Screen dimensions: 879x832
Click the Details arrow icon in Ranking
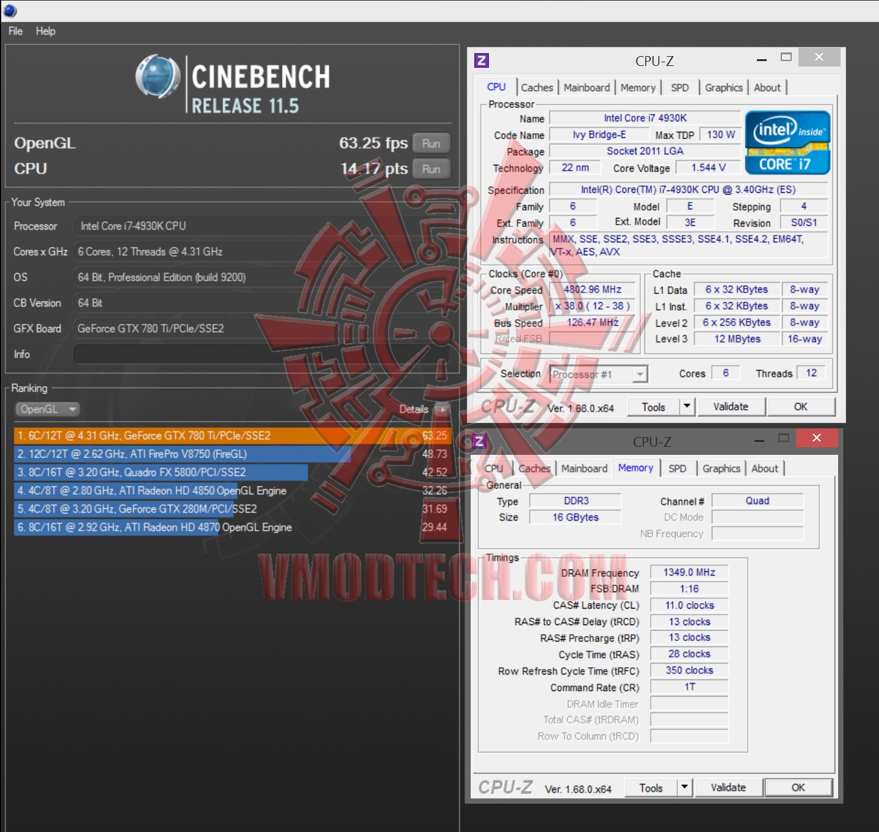(443, 409)
